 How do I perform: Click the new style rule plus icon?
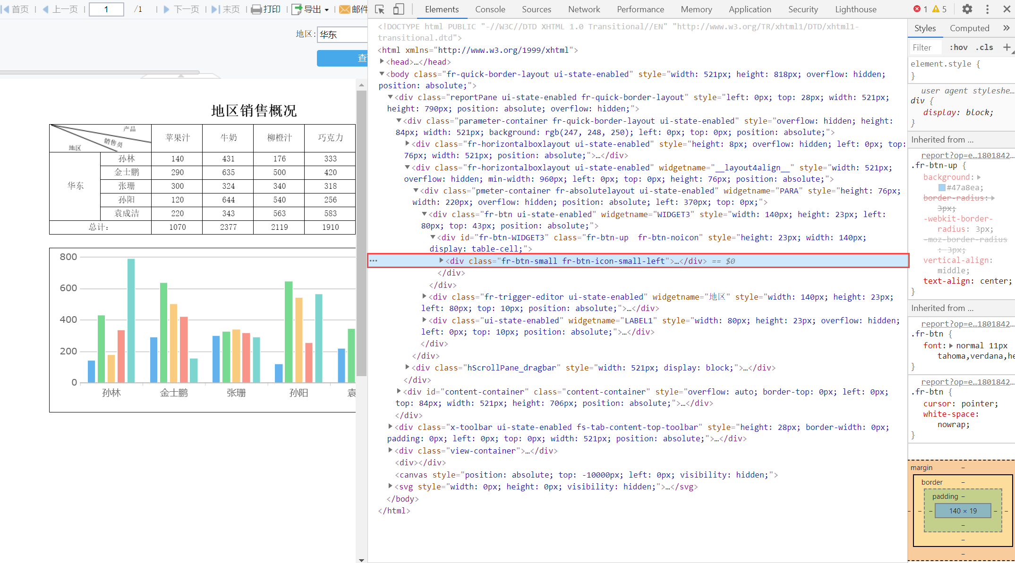click(1006, 47)
